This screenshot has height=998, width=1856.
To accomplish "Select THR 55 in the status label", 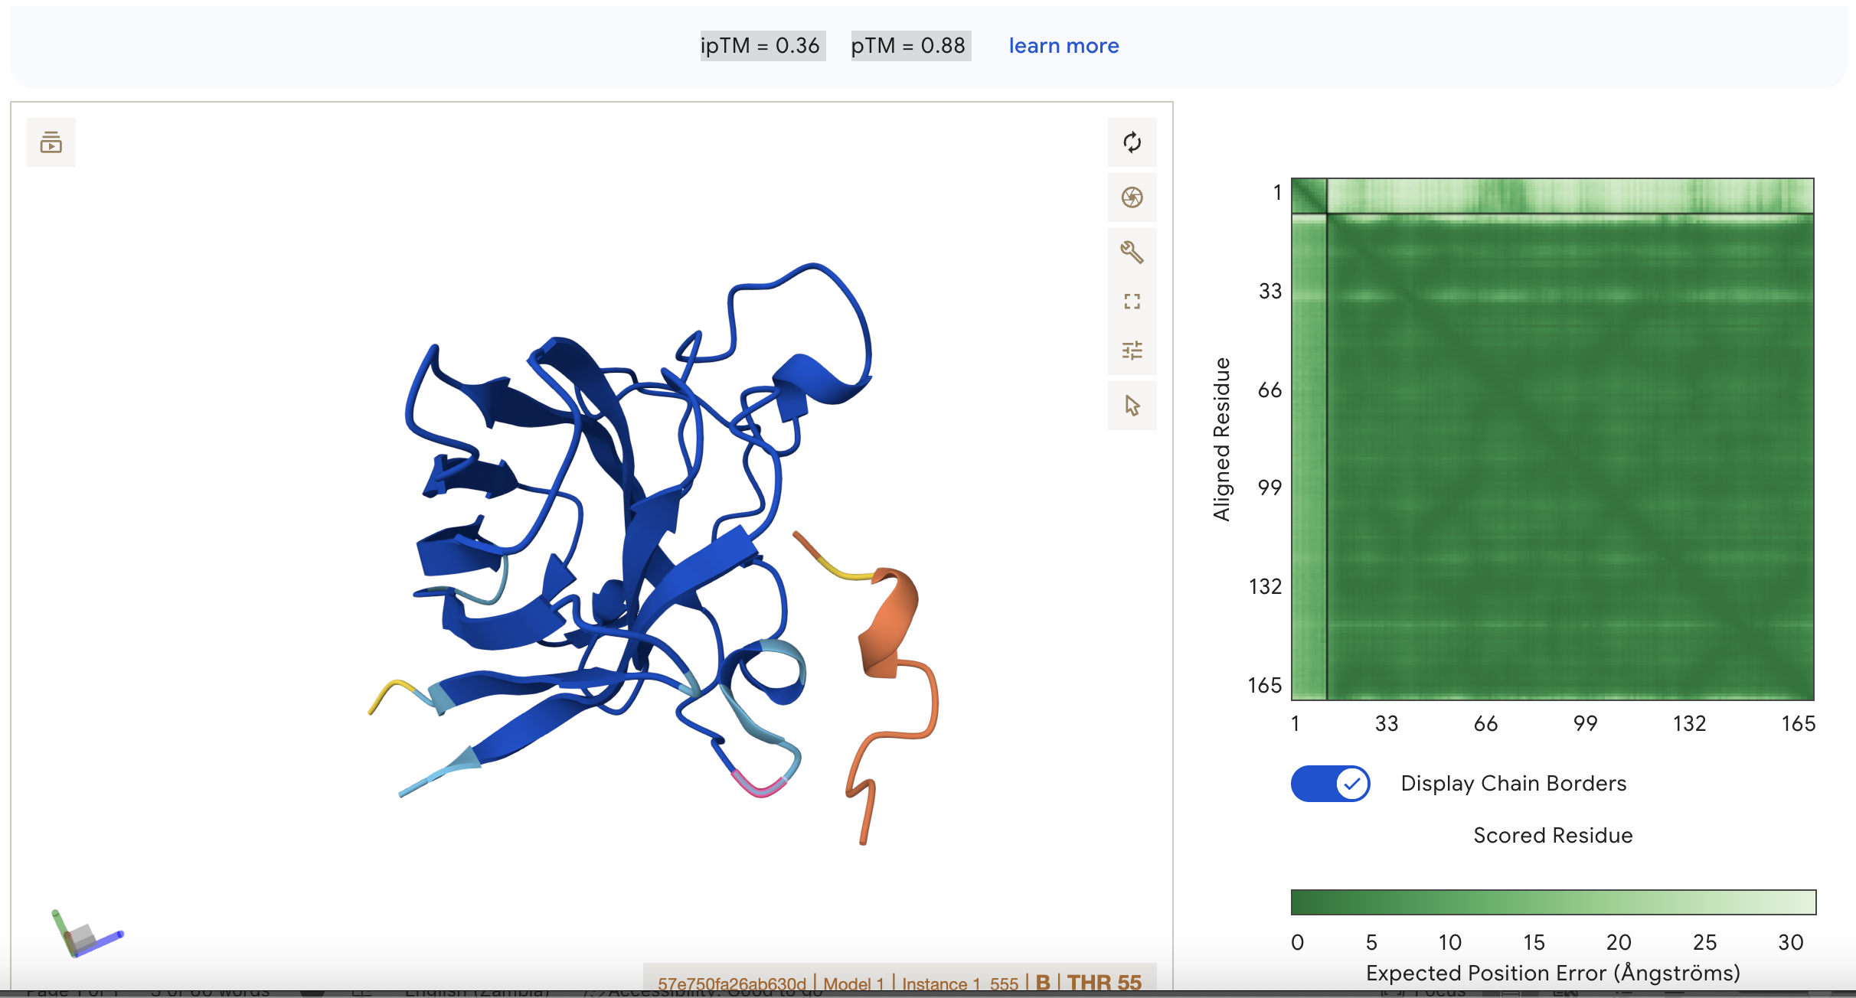I will pyautogui.click(x=1104, y=983).
